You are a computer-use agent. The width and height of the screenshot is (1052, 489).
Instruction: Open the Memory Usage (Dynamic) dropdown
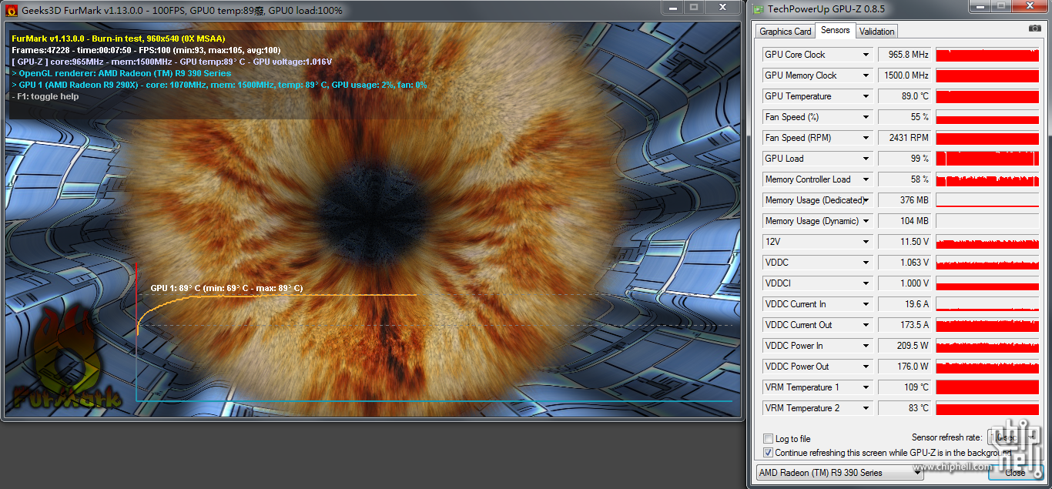point(866,221)
